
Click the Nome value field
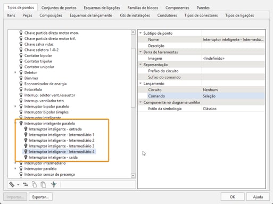pos(233,39)
